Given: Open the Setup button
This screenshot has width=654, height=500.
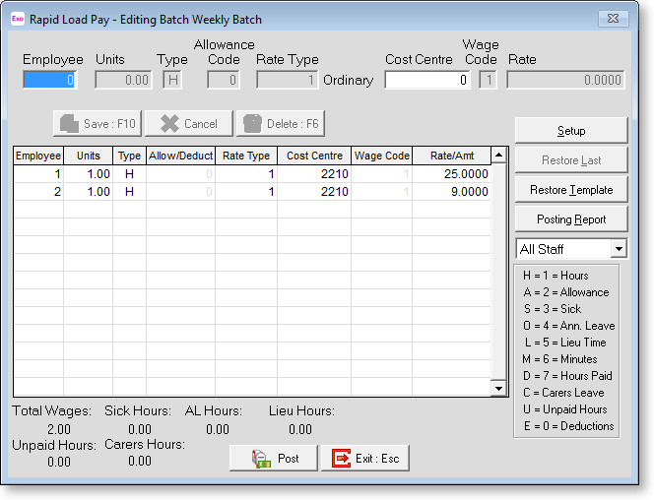Looking at the screenshot, I should 570,131.
